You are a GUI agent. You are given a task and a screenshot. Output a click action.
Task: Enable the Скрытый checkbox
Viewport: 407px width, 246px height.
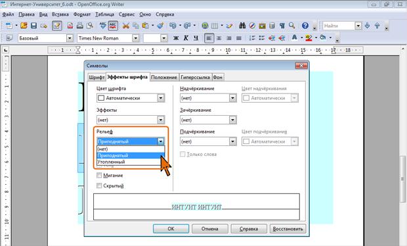(99, 185)
